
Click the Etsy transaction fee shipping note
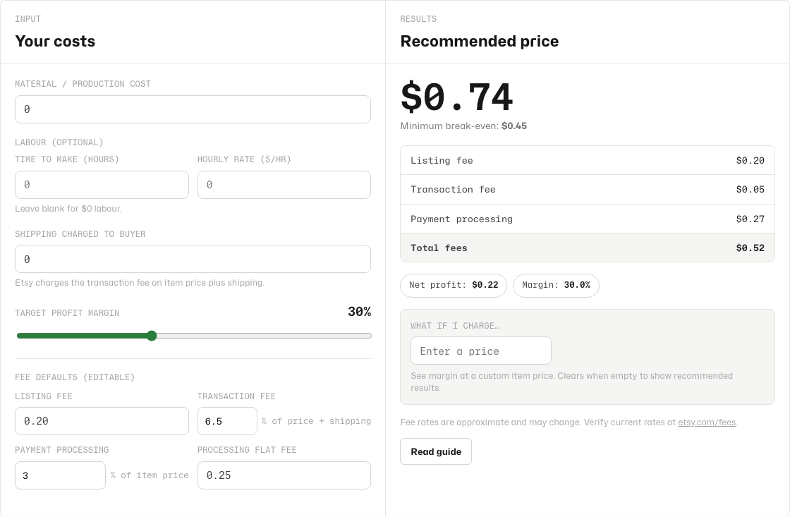click(x=140, y=283)
